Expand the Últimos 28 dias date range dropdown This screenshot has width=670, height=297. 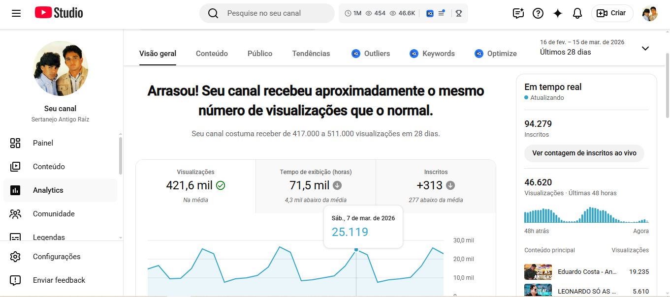(645, 48)
